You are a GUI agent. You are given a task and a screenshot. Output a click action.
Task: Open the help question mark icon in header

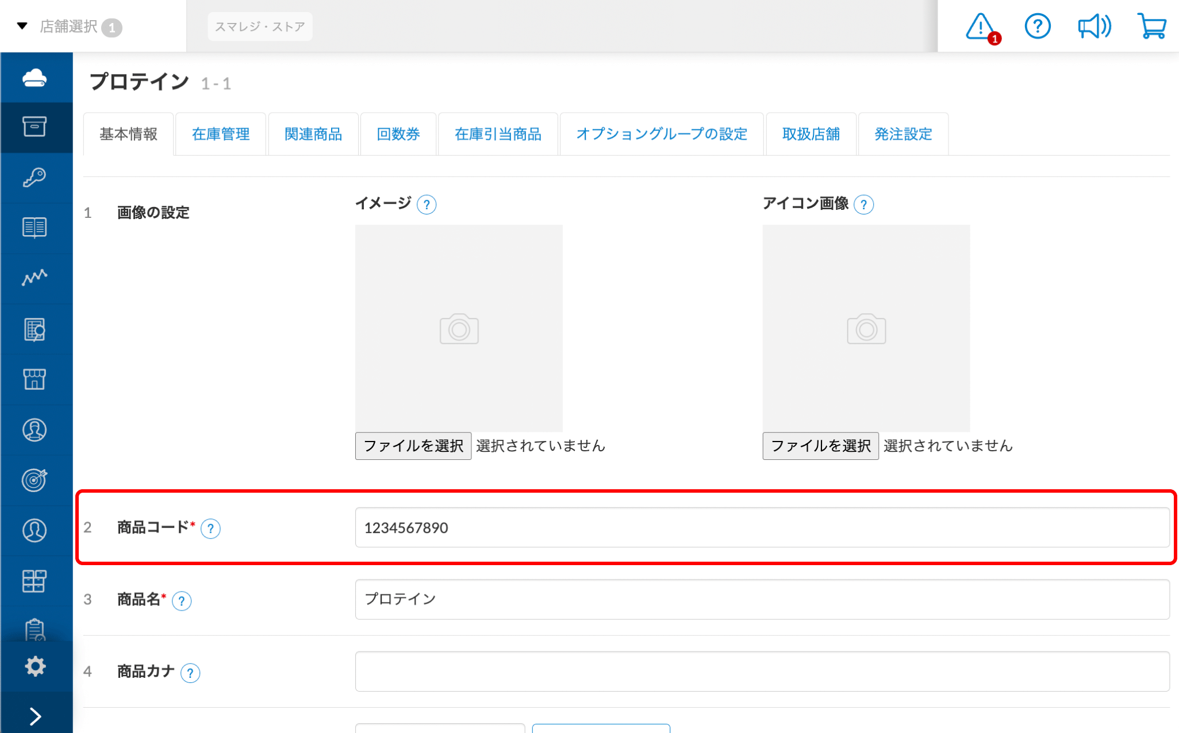(1037, 26)
